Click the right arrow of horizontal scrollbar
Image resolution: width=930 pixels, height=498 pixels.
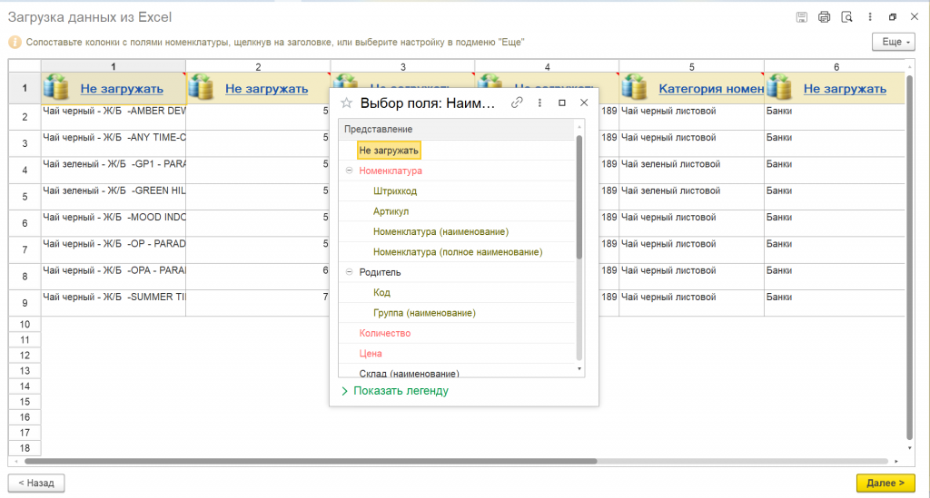click(x=896, y=461)
